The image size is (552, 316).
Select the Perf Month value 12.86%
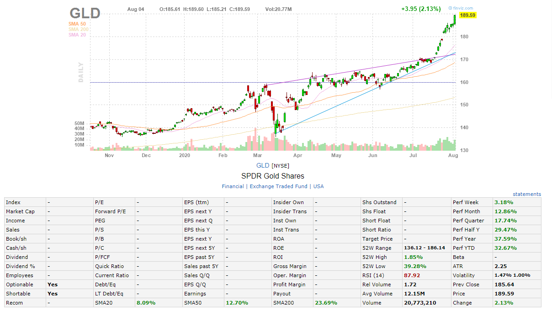[505, 211]
